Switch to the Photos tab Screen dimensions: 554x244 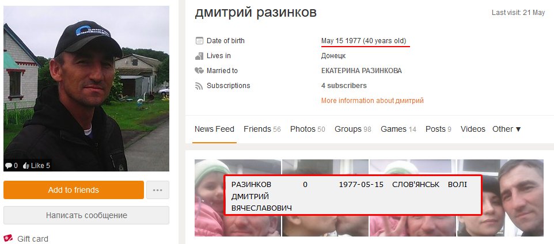308,129
